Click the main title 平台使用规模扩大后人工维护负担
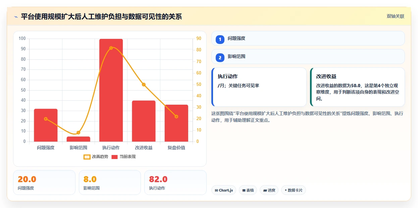418x208 pixels. (101, 16)
